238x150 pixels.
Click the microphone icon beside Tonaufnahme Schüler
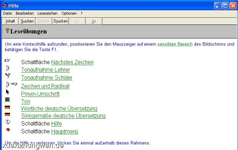point(8,75)
